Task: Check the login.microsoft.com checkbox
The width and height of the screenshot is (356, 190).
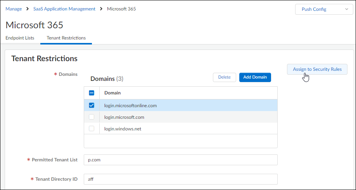Action: (x=92, y=117)
